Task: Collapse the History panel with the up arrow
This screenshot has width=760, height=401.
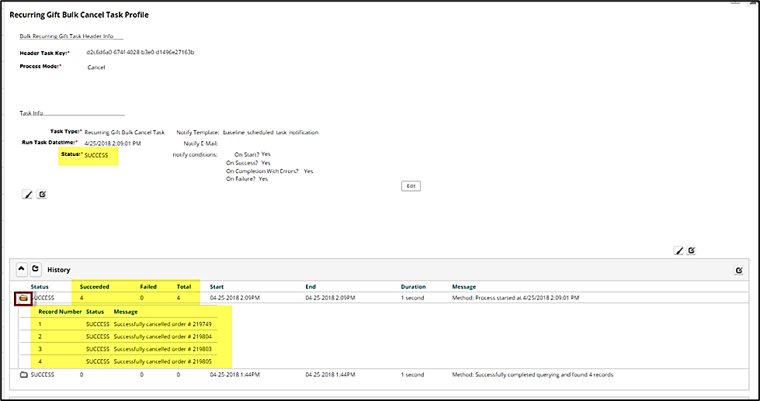Action: tap(22, 269)
